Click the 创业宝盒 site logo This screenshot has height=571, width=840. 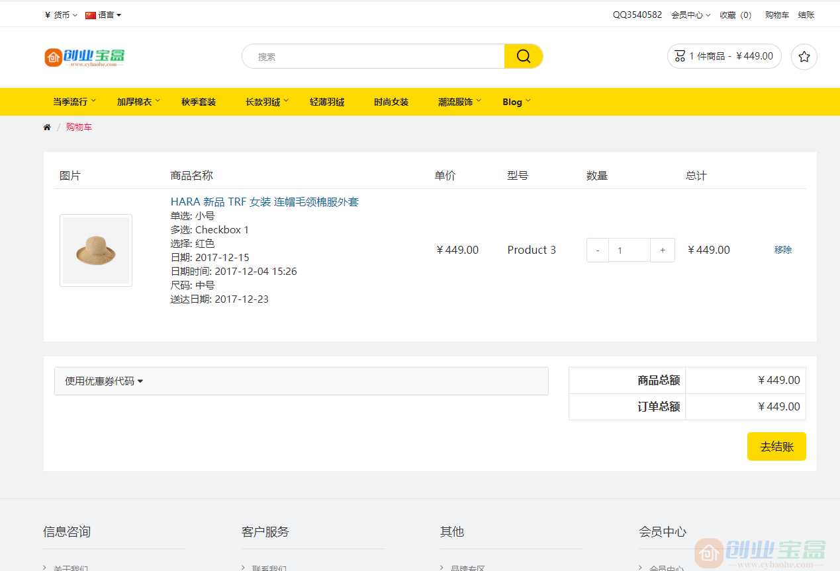tap(85, 57)
